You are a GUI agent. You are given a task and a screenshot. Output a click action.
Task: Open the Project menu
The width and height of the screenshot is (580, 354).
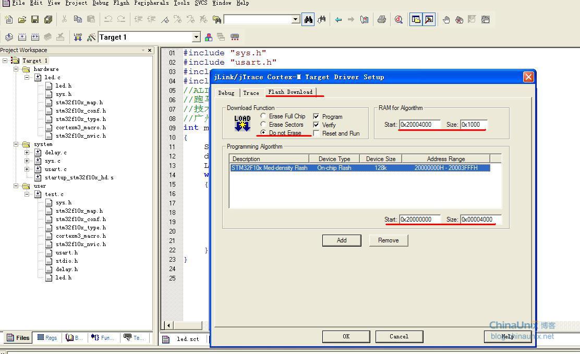[76, 3]
